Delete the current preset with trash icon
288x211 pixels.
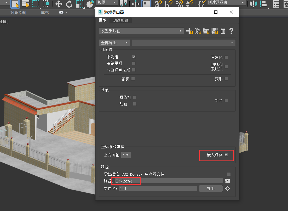(x=223, y=31)
